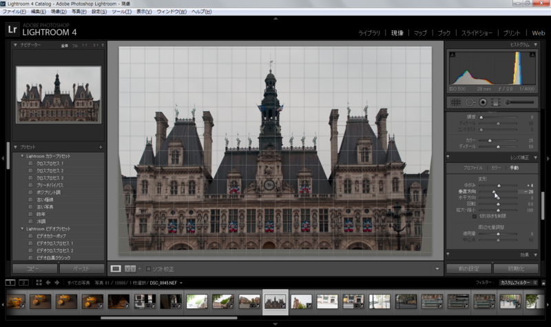Click the 拡大・縮小 scale slider handle
Screen dimensions: 551x327
[498, 210]
